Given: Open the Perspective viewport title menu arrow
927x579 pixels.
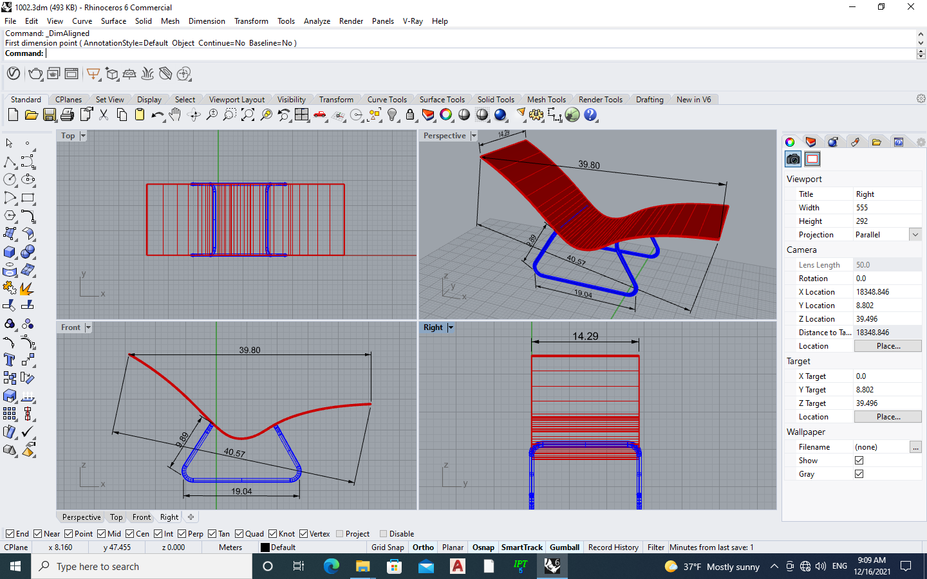Looking at the screenshot, I should point(474,136).
